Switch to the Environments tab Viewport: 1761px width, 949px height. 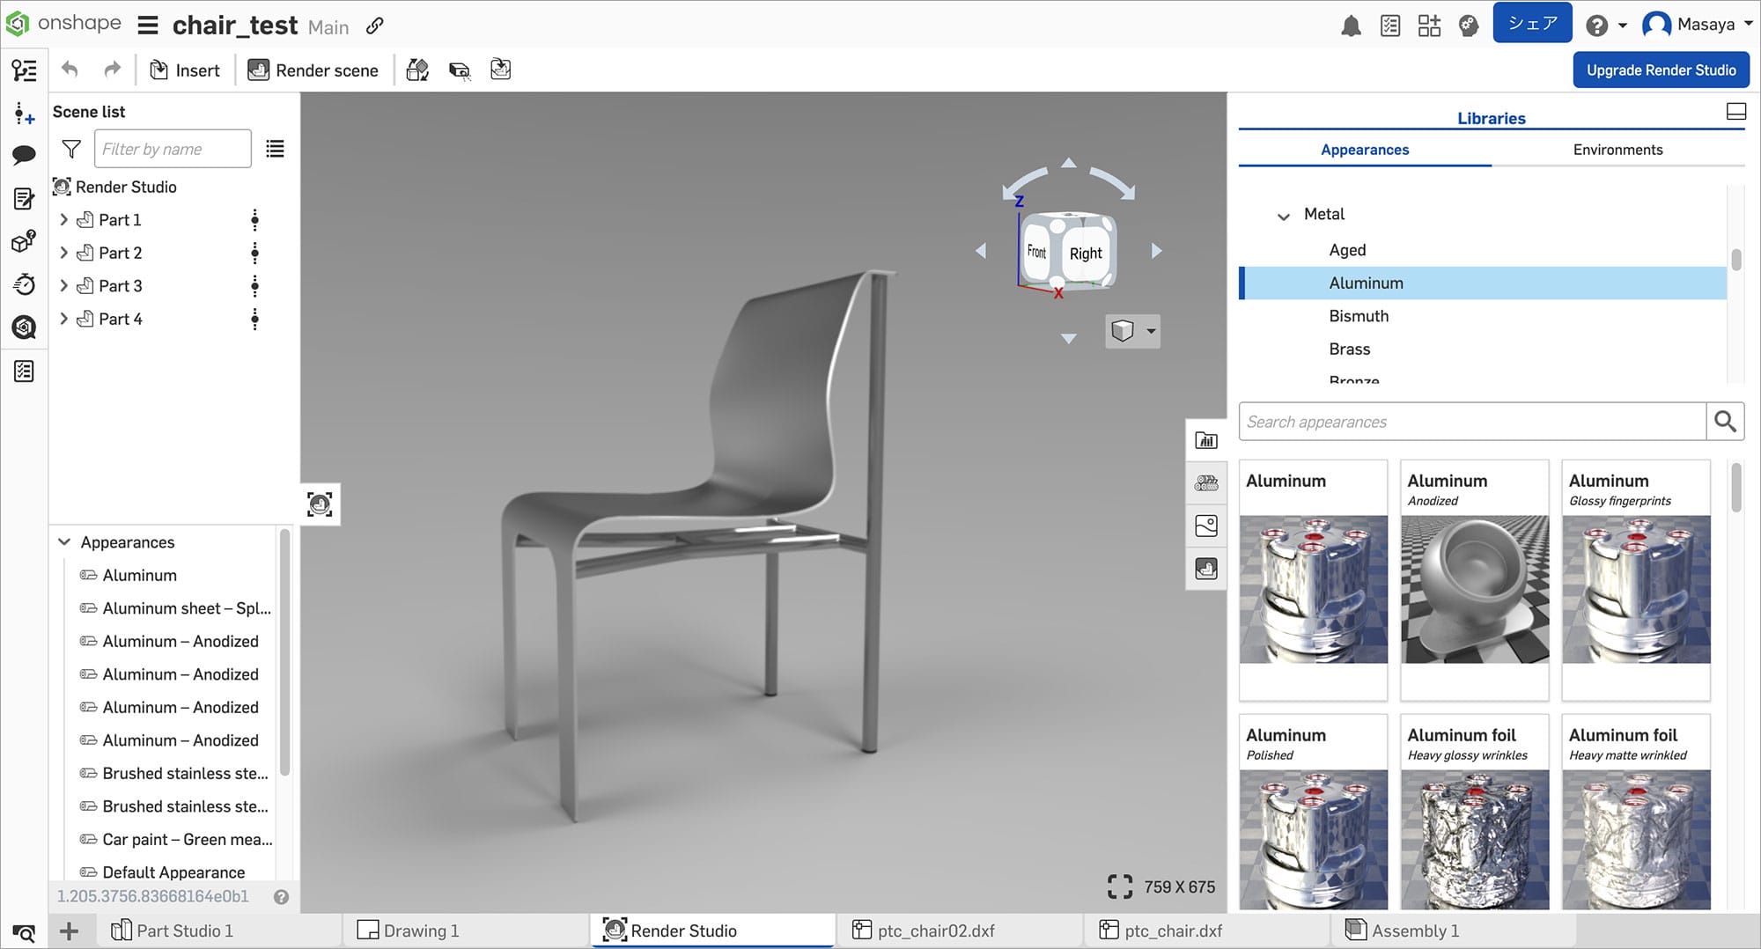click(x=1617, y=150)
